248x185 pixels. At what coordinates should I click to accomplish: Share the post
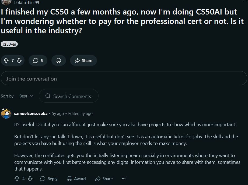[83, 60]
